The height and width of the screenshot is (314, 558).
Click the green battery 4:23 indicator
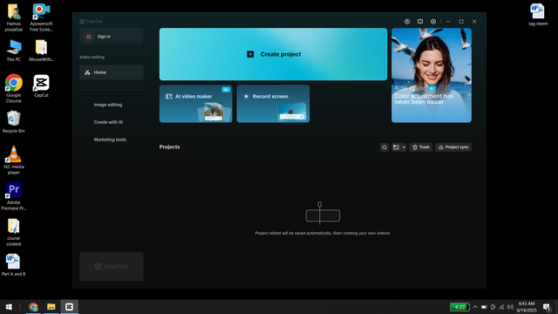tap(459, 307)
